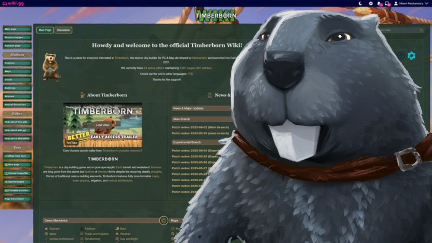Click the search magnifier icon
432x243 pixels.
(x=421, y=30)
